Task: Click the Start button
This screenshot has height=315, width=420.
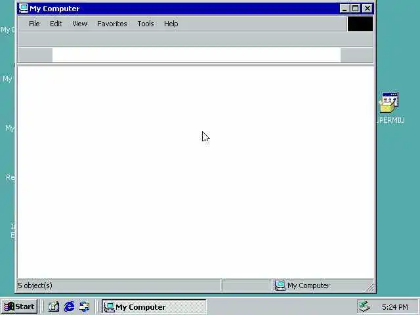Action: click(20, 306)
